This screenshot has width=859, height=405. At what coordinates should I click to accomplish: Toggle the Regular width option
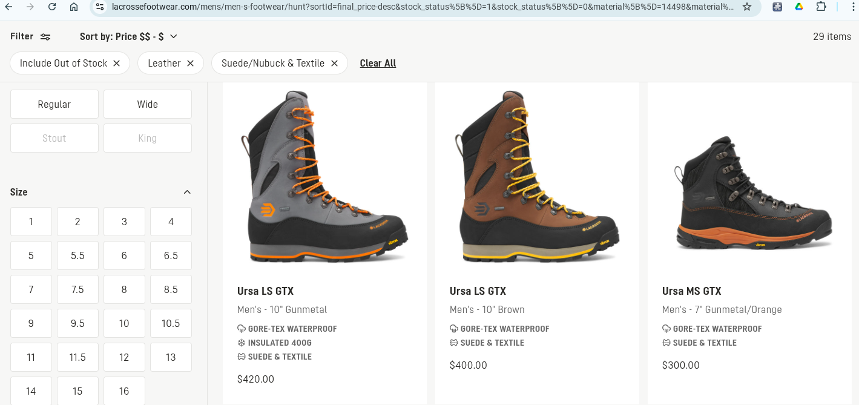pyautogui.click(x=54, y=104)
